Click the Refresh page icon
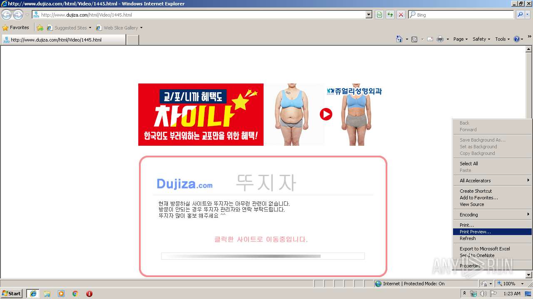This screenshot has width=533, height=299. point(390,15)
